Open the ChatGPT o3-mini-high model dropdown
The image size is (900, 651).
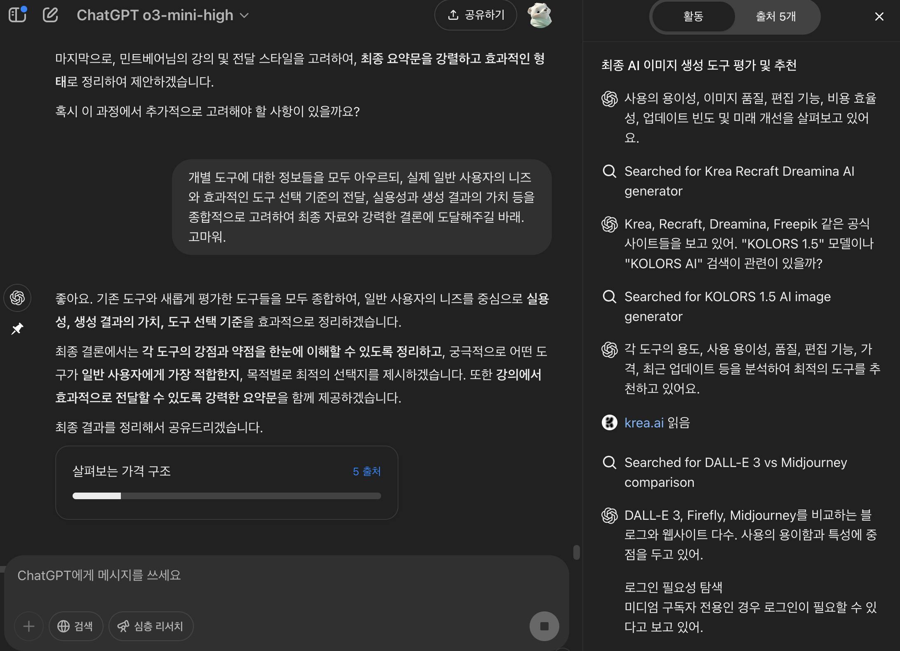[163, 15]
